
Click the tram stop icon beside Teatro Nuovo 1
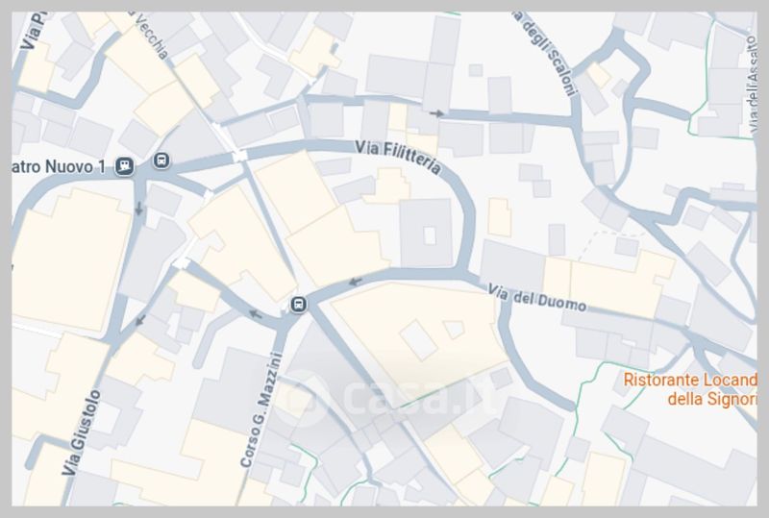(x=125, y=166)
